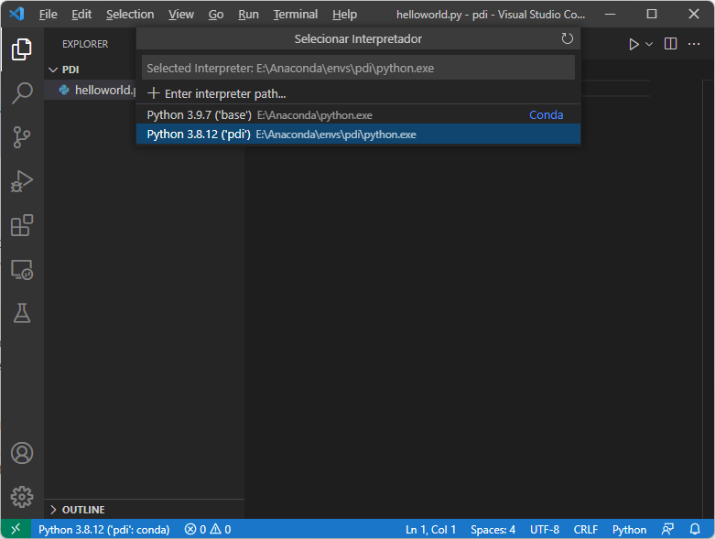
Task: Open the Run menu
Action: pos(248,15)
